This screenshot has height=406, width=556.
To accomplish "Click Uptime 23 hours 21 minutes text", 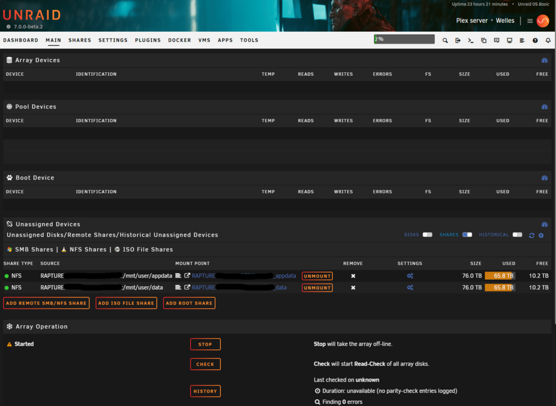I will coord(480,4).
